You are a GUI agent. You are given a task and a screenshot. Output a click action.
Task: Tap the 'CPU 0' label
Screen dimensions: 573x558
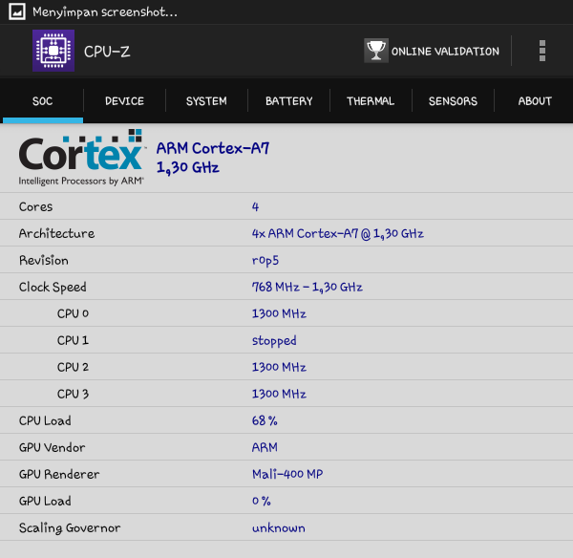click(73, 313)
